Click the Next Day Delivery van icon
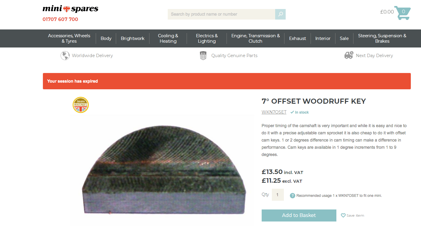This screenshot has width=421, height=226. pos(349,55)
